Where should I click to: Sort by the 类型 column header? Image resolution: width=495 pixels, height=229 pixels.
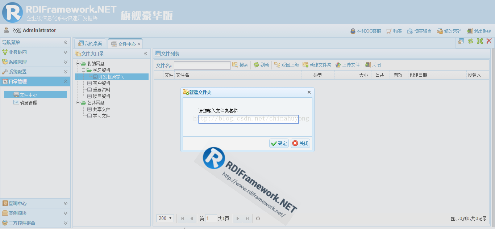pyautogui.click(x=317, y=75)
